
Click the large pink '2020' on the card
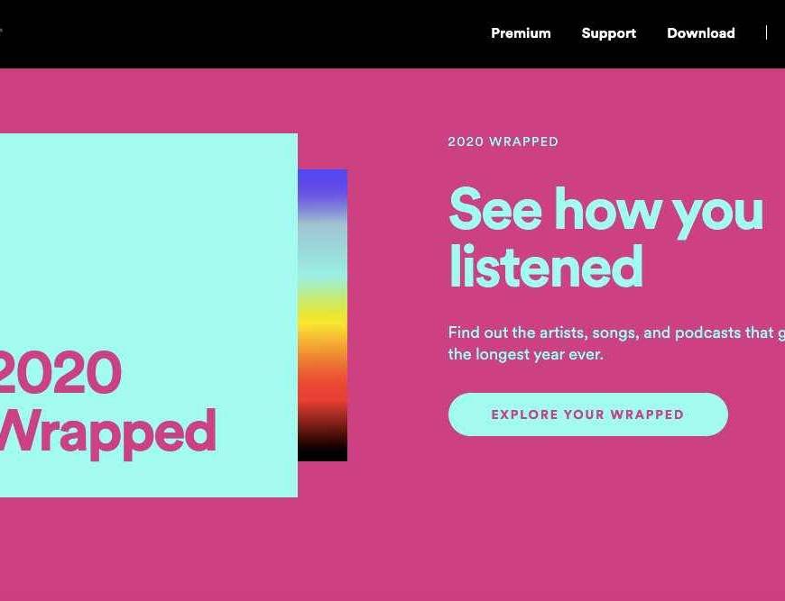(60, 373)
